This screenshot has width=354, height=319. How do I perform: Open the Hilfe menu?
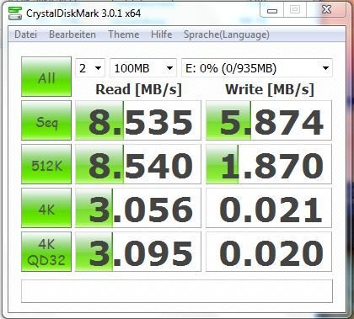click(x=162, y=35)
